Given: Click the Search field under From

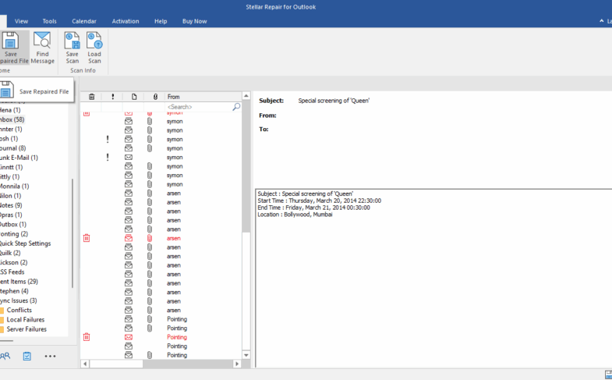Looking at the screenshot, I should 198,107.
